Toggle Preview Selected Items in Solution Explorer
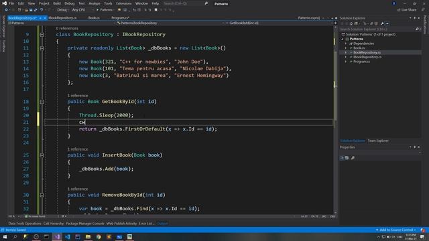 click(x=387, y=24)
